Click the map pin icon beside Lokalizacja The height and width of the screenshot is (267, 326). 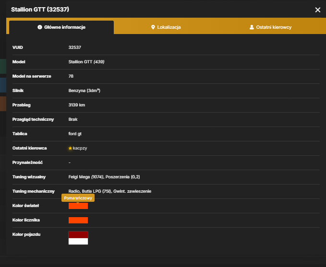pyautogui.click(x=153, y=27)
